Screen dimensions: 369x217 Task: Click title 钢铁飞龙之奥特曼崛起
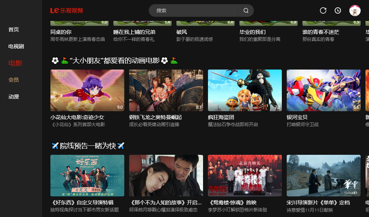(155, 117)
